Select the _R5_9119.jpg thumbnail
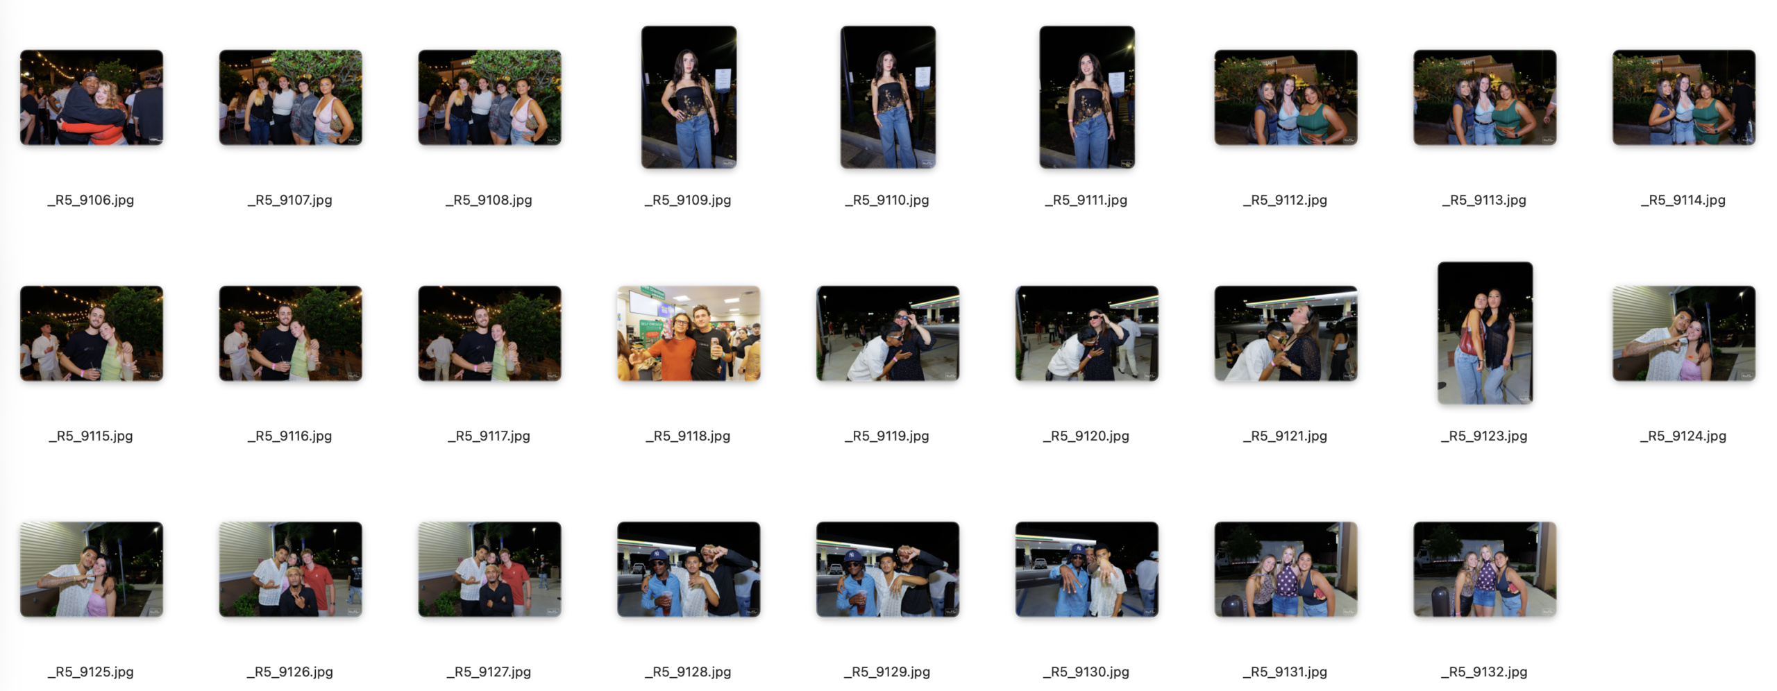 point(888,333)
